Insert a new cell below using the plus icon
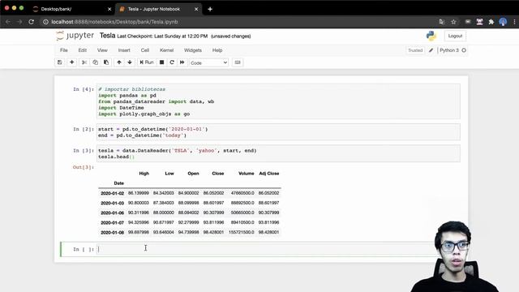Screen dimensions: 519x292 72,62
